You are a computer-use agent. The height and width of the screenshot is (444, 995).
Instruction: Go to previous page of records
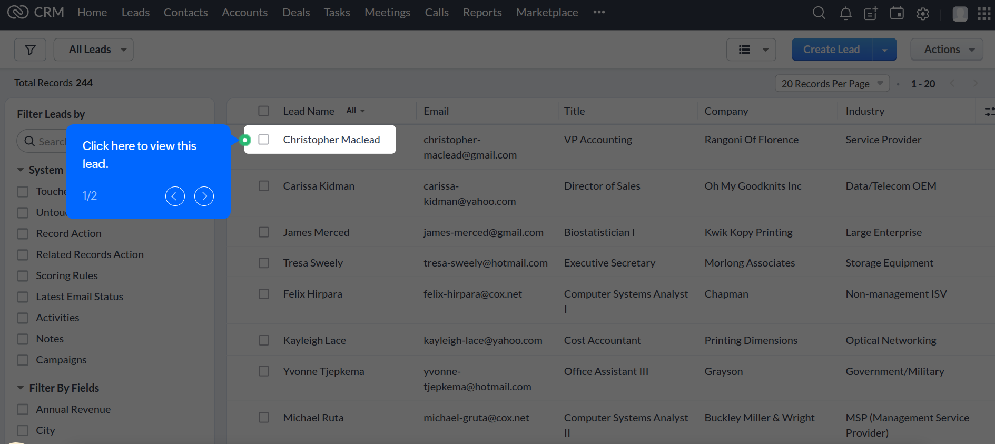pyautogui.click(x=952, y=83)
